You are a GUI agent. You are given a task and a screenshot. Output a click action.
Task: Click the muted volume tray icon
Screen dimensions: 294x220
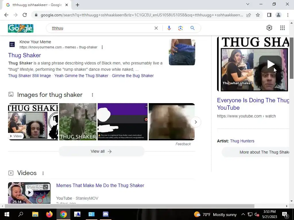[257, 214]
